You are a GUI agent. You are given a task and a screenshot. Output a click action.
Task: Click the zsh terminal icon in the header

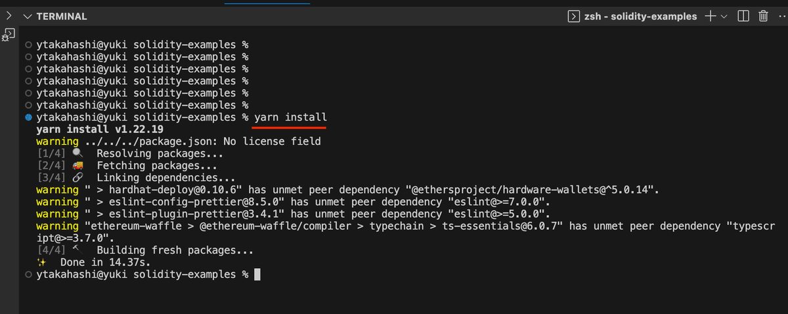pos(573,16)
